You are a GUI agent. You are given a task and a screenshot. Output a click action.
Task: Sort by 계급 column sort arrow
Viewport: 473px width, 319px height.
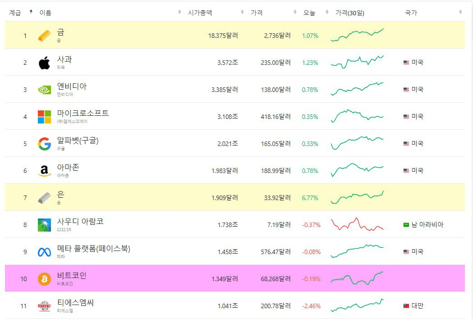coord(31,12)
